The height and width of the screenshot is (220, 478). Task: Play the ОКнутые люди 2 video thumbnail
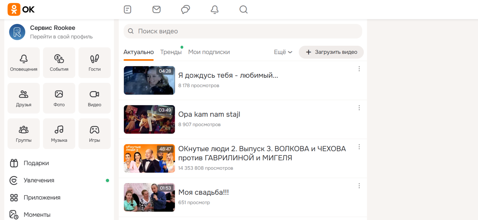[x=149, y=158]
